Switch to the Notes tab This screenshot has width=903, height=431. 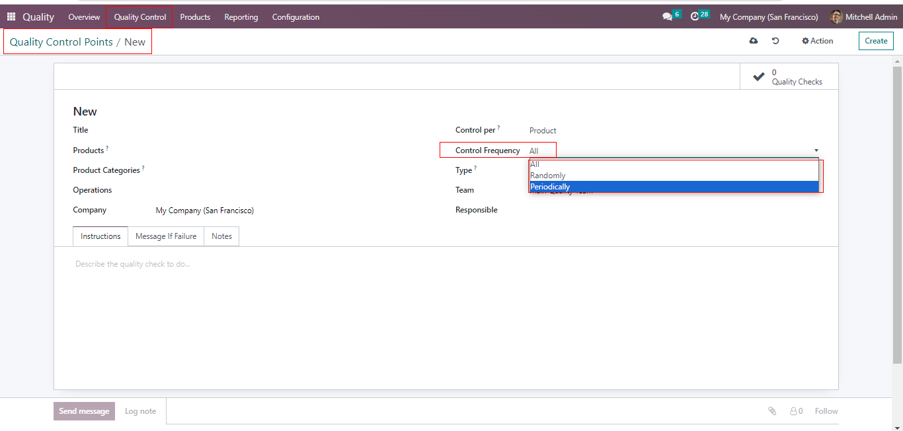pyautogui.click(x=221, y=236)
